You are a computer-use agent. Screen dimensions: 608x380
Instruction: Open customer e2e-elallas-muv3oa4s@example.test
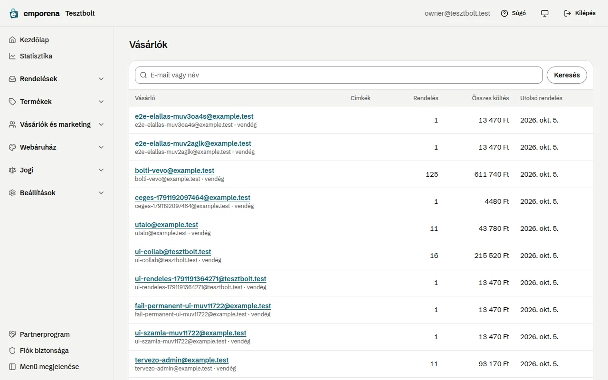pyautogui.click(x=194, y=116)
